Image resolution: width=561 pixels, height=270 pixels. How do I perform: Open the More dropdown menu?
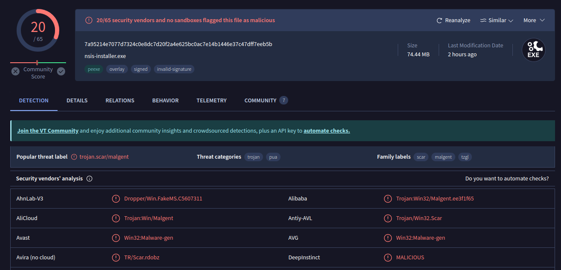534,20
